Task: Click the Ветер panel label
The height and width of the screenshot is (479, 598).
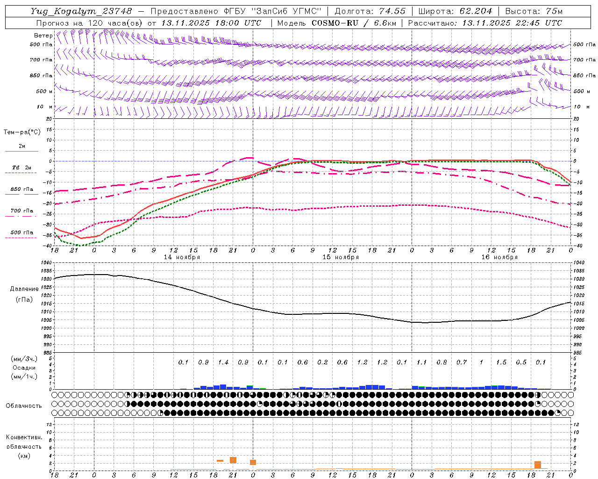Action: pyautogui.click(x=43, y=36)
